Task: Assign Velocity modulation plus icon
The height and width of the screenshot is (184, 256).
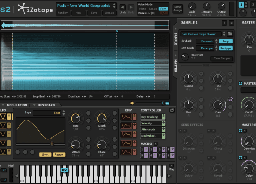Action: 163,123
